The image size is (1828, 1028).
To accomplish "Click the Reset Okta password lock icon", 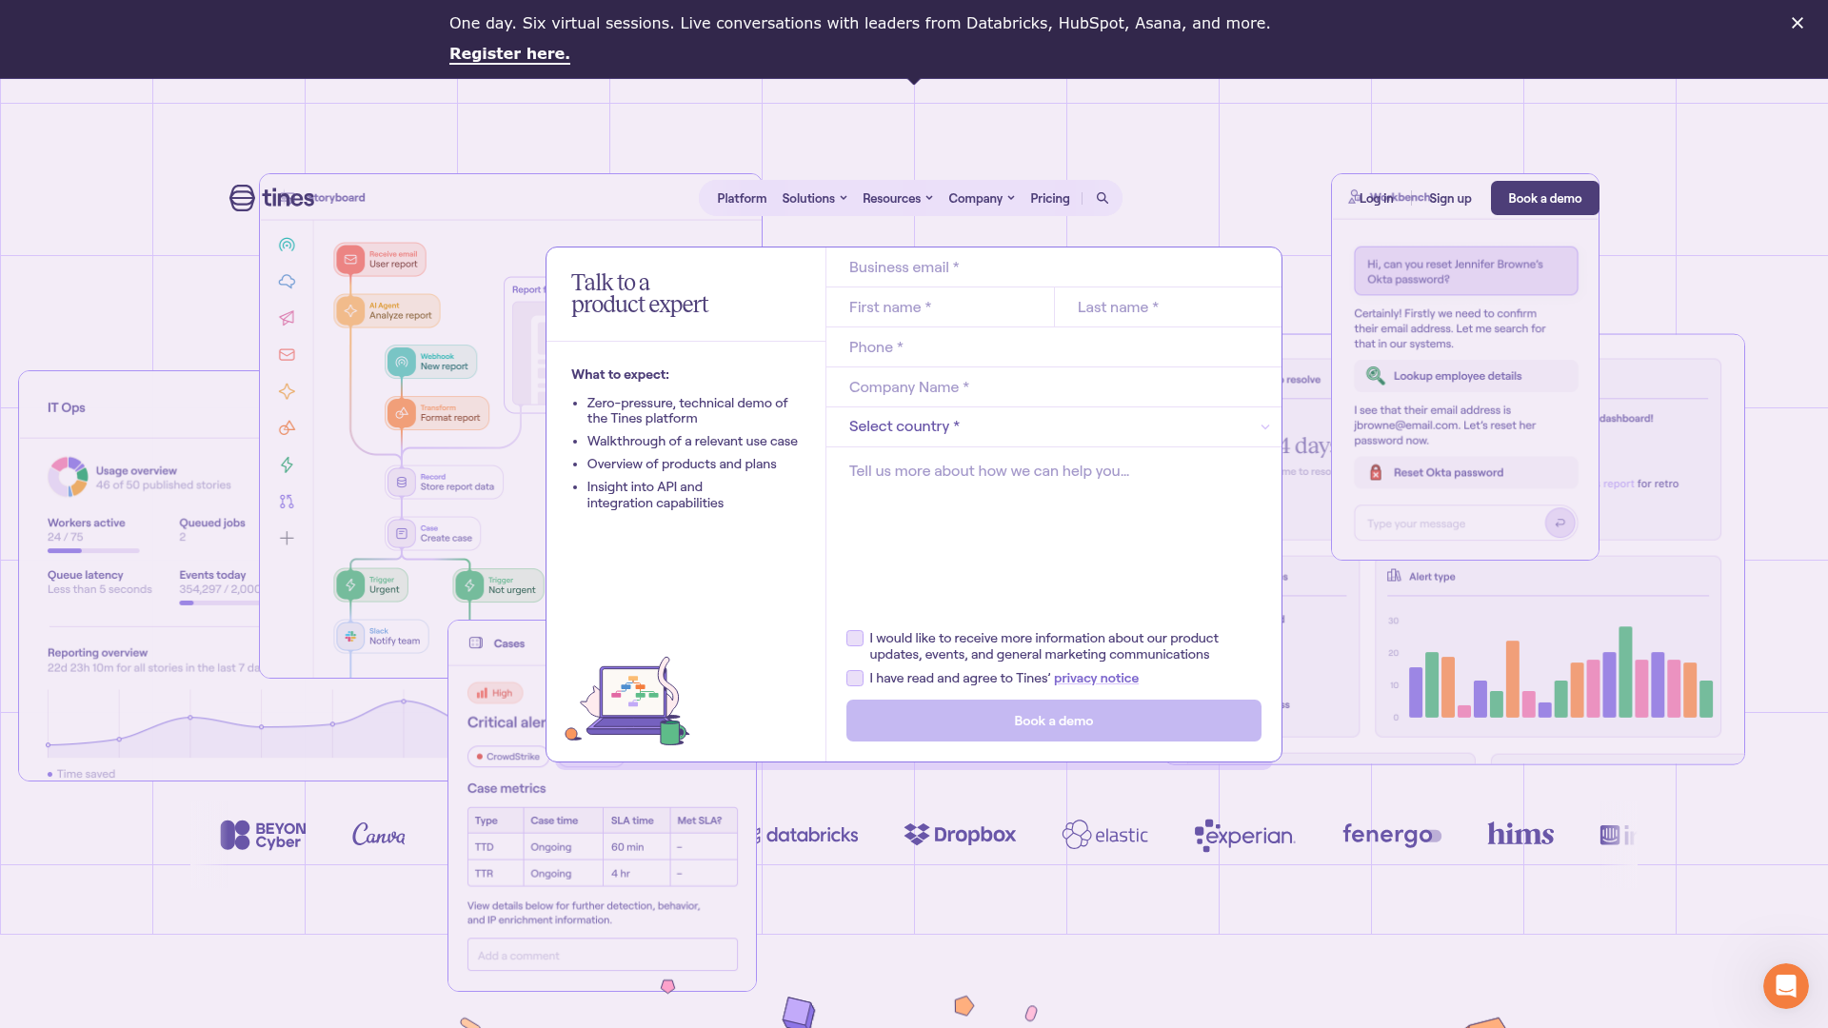I will coord(1376,472).
